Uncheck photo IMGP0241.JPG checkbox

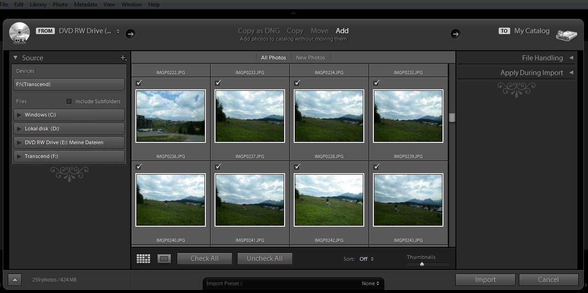(x=218, y=167)
